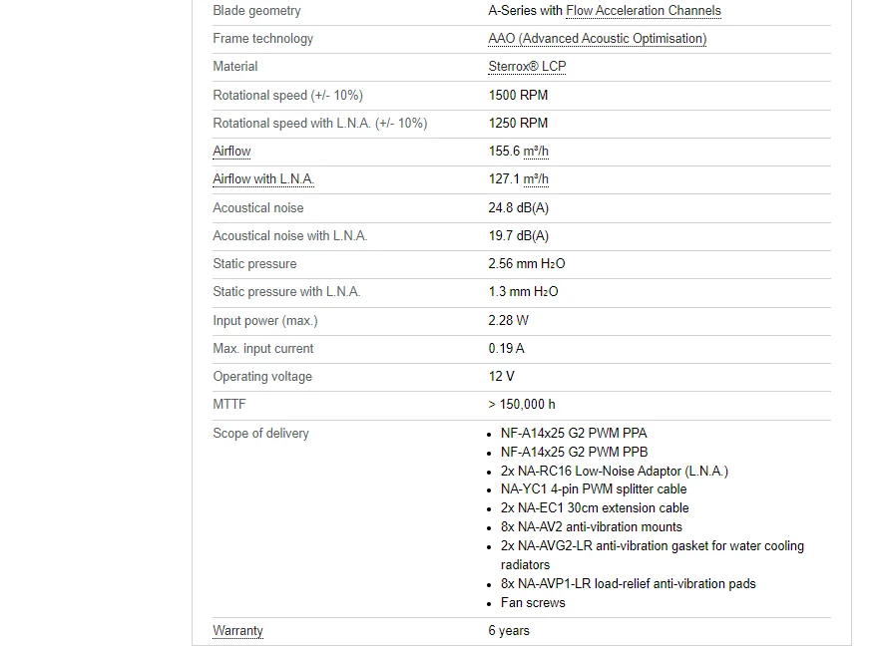Click the 6 years warranty value
885x646 pixels.
click(x=509, y=631)
